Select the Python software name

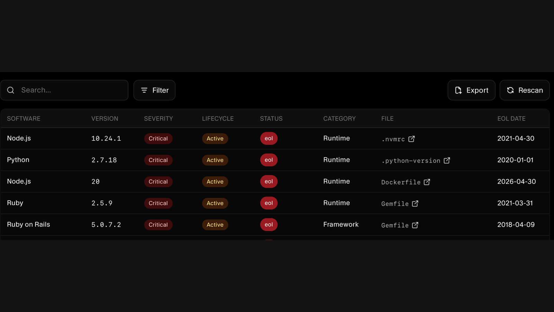tap(18, 160)
